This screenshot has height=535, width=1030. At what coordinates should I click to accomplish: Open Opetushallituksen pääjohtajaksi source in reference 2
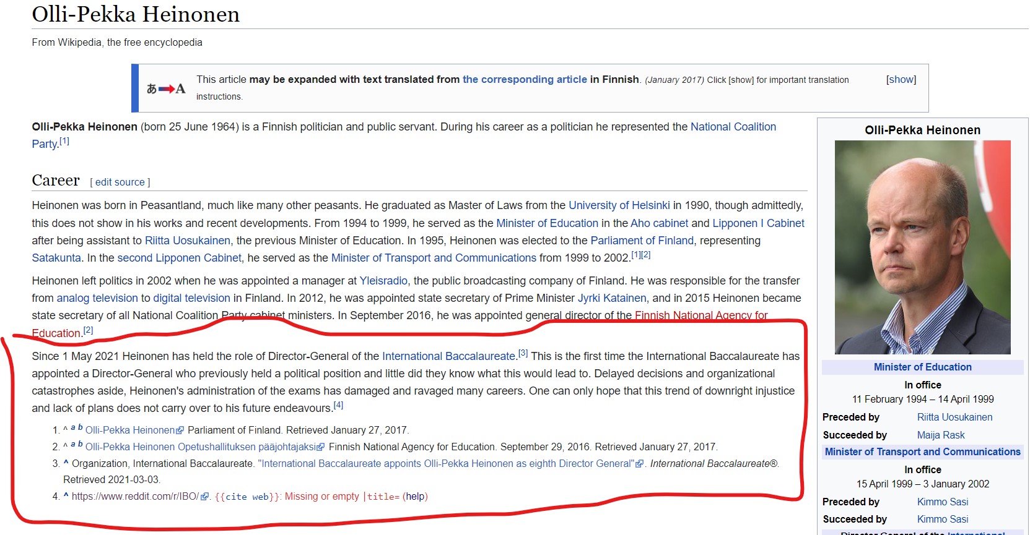(x=201, y=447)
